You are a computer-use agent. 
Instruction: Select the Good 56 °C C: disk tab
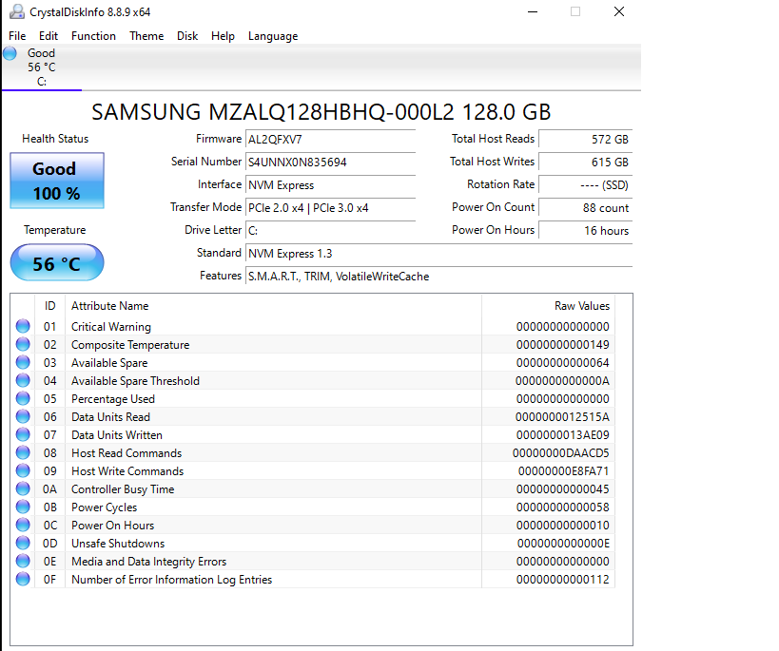coord(41,67)
